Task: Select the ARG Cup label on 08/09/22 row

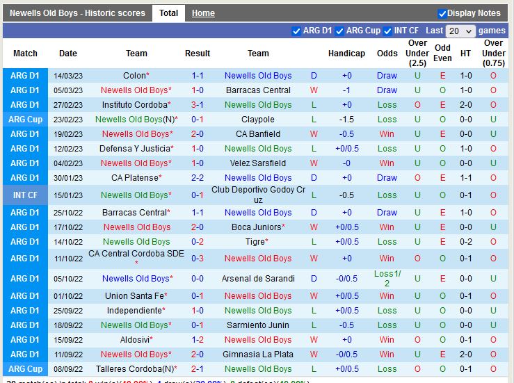Action: tap(25, 369)
